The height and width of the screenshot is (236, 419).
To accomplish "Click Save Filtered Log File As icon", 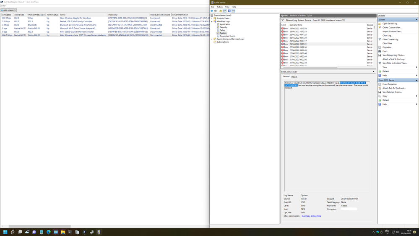I will pos(380,55).
